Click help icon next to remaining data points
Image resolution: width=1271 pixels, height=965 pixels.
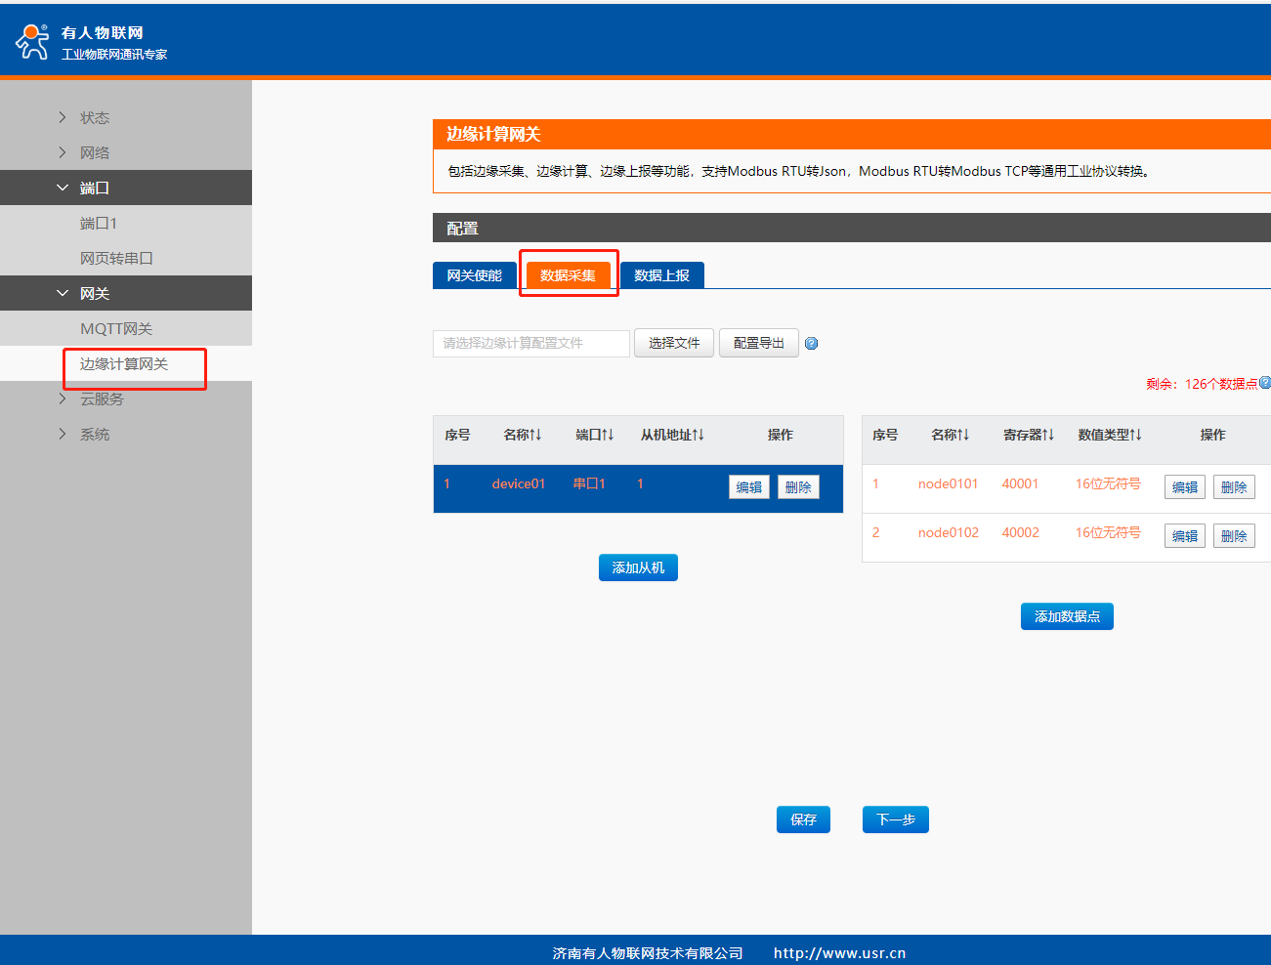tap(1265, 383)
